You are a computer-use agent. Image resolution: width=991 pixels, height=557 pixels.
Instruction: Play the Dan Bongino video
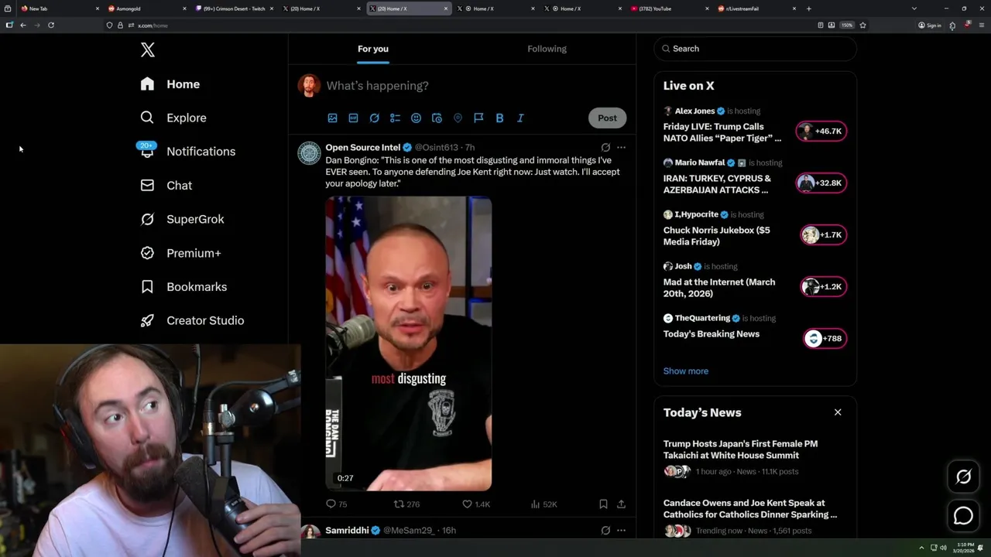click(409, 343)
